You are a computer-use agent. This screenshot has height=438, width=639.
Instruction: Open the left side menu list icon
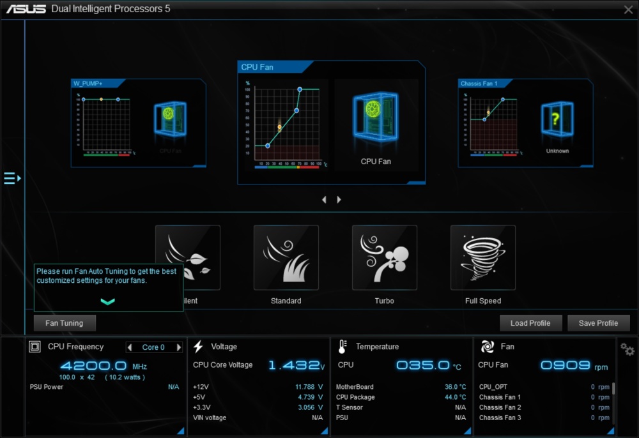(x=12, y=178)
